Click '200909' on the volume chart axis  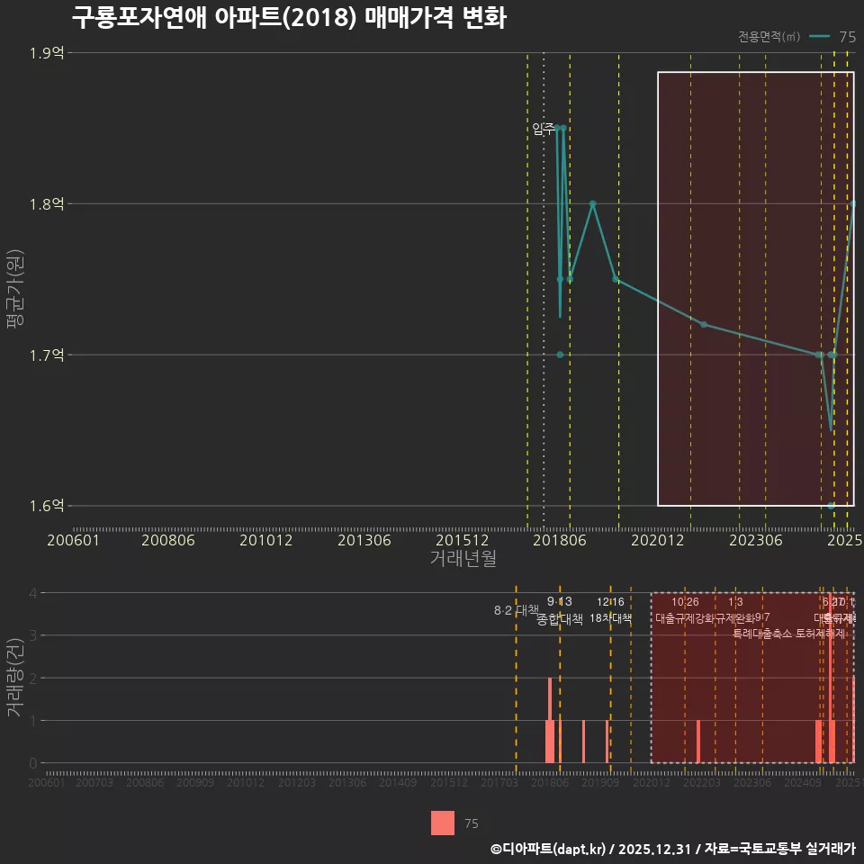pyautogui.click(x=195, y=782)
